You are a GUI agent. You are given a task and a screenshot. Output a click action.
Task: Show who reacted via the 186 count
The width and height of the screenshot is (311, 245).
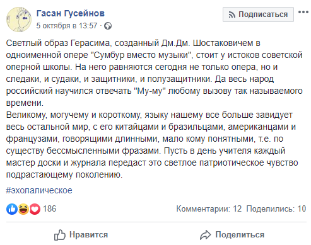pyautogui.click(x=50, y=208)
